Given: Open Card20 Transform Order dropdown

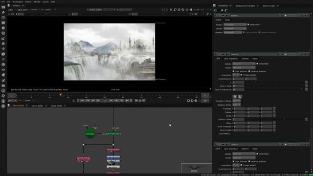Looking at the screenshot, I should [236, 101].
